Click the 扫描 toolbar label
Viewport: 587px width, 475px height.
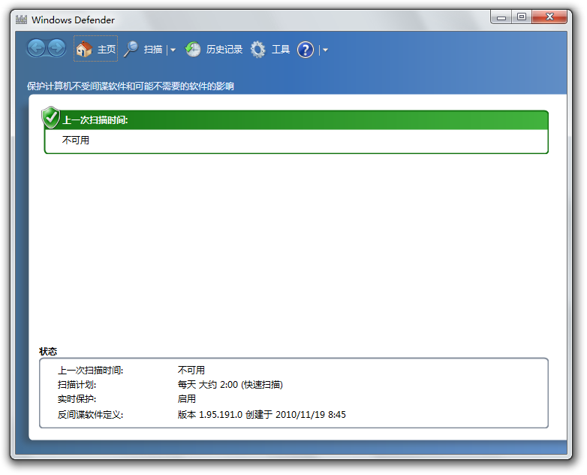[x=152, y=49]
